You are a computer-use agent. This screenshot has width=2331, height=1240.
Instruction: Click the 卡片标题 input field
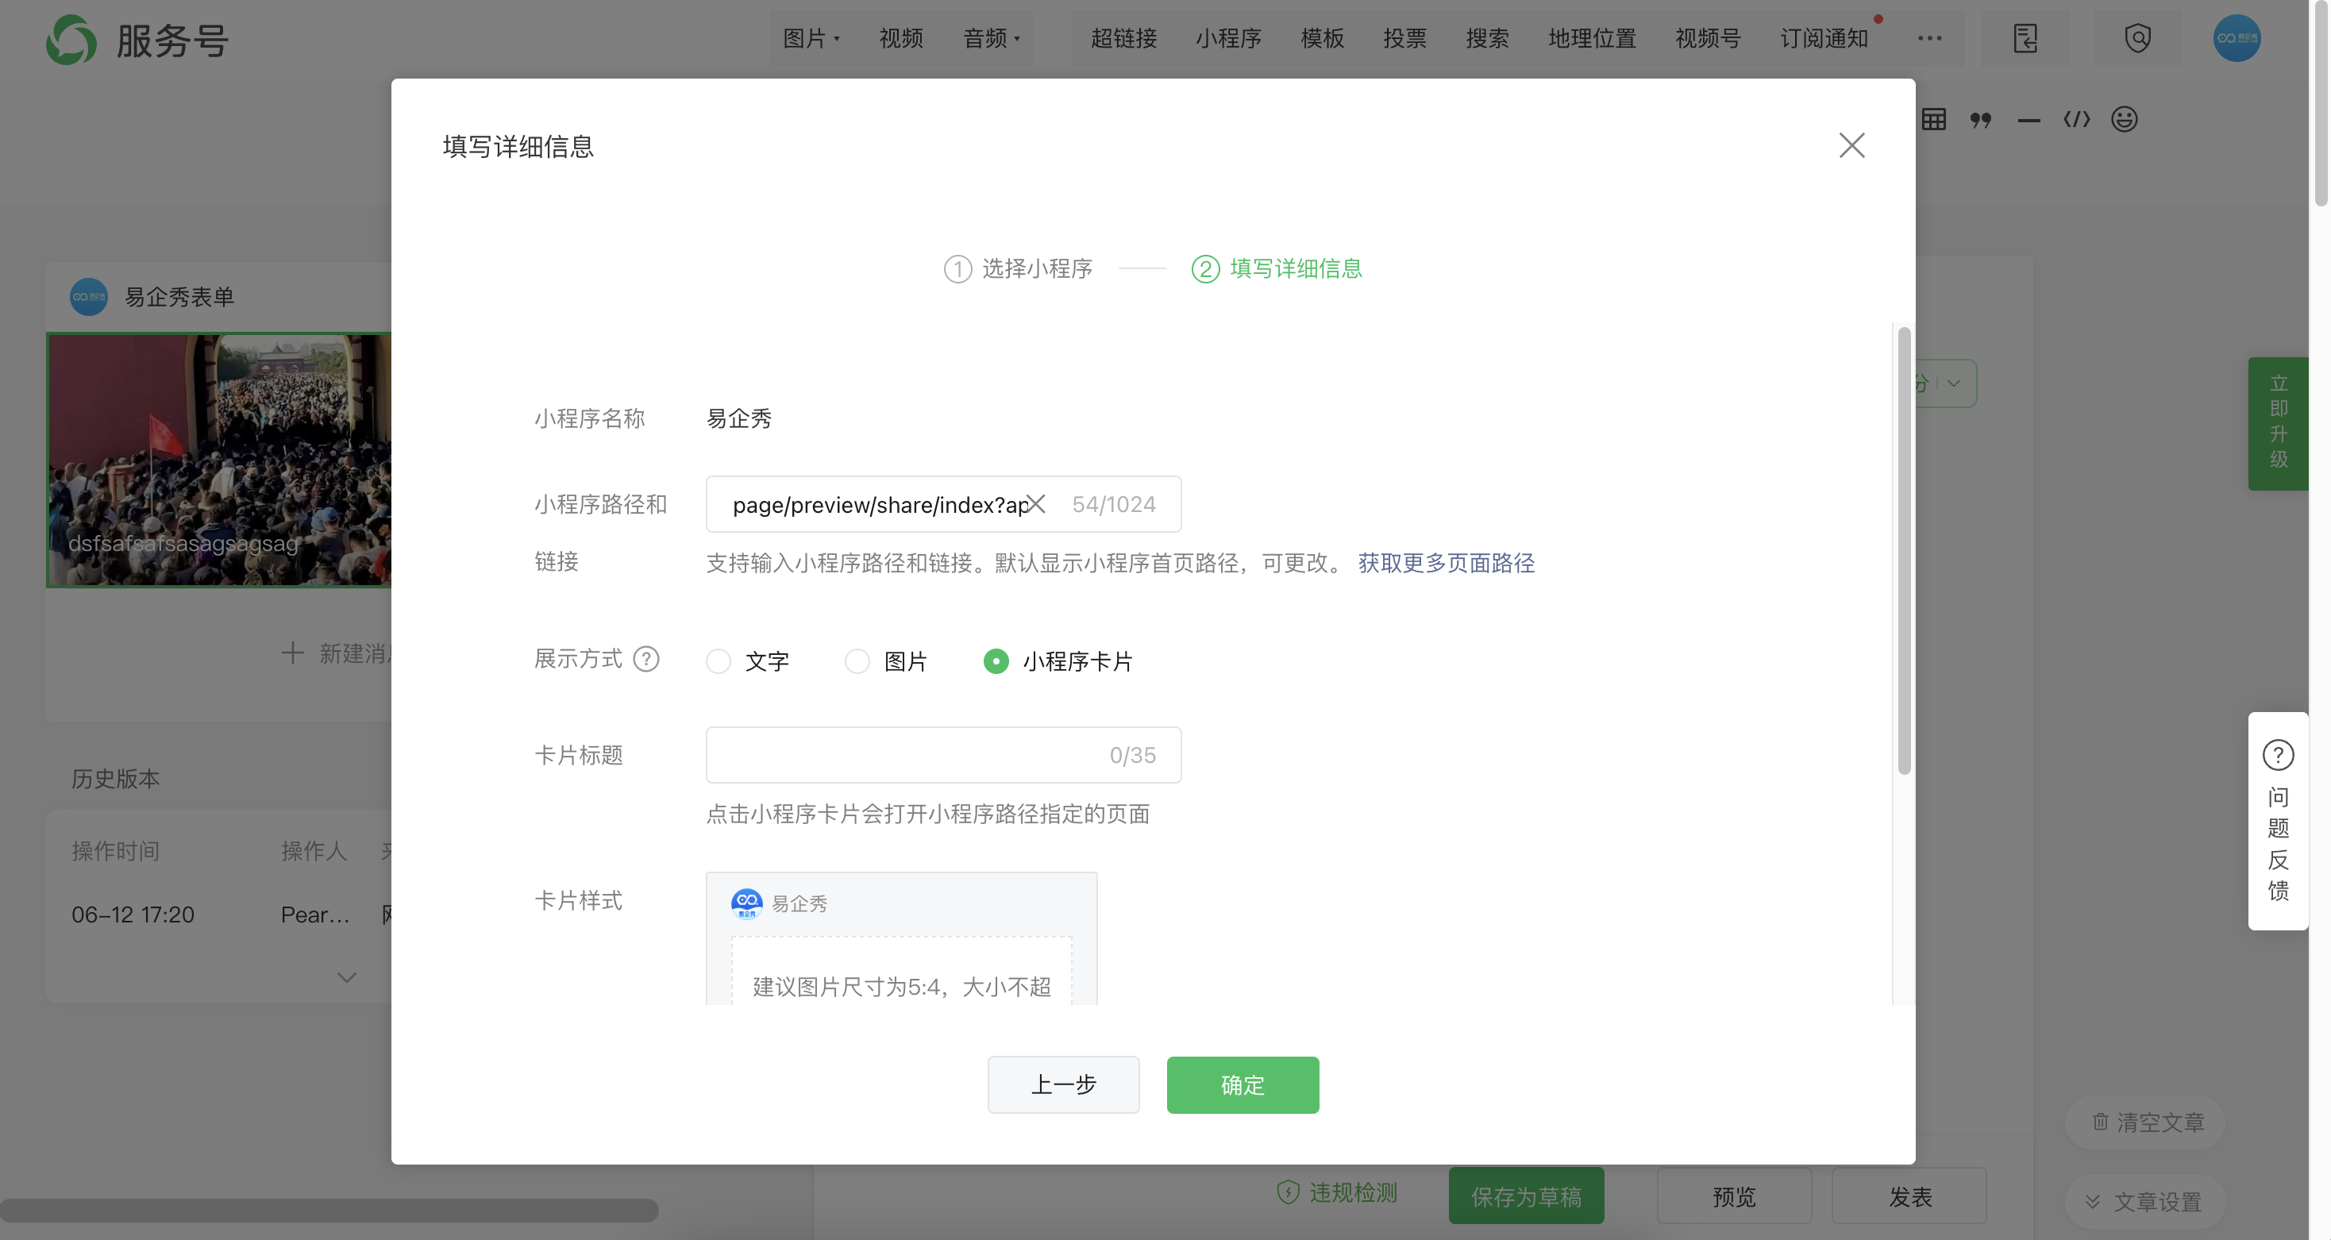905,755
